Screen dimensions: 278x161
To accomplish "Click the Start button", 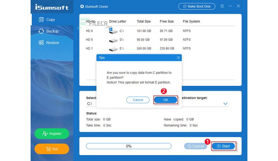I will click(223, 146).
